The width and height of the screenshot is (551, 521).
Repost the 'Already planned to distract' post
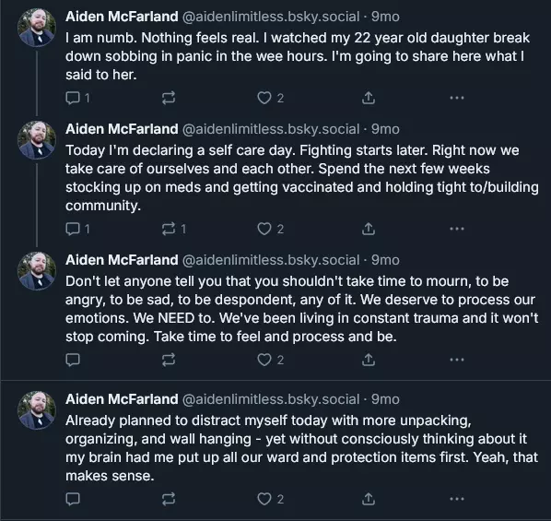pyautogui.click(x=169, y=499)
